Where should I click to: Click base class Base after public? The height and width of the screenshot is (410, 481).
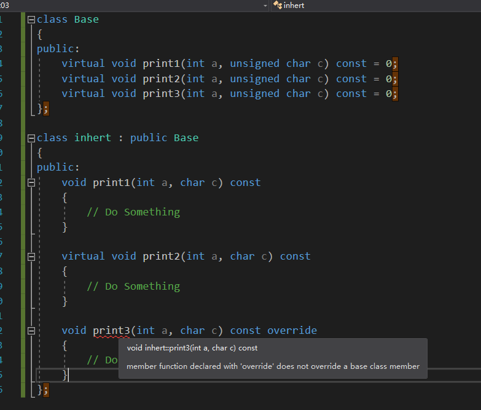[186, 137]
